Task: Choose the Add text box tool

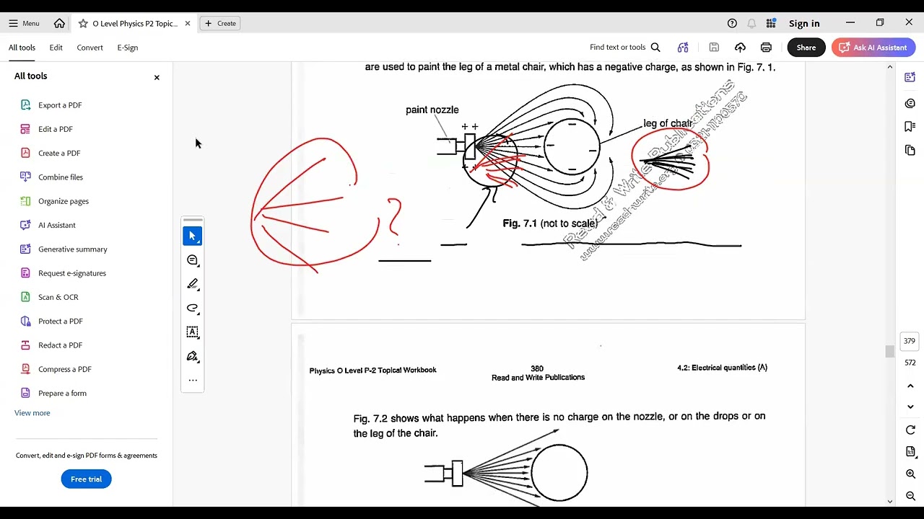Action: click(x=193, y=332)
